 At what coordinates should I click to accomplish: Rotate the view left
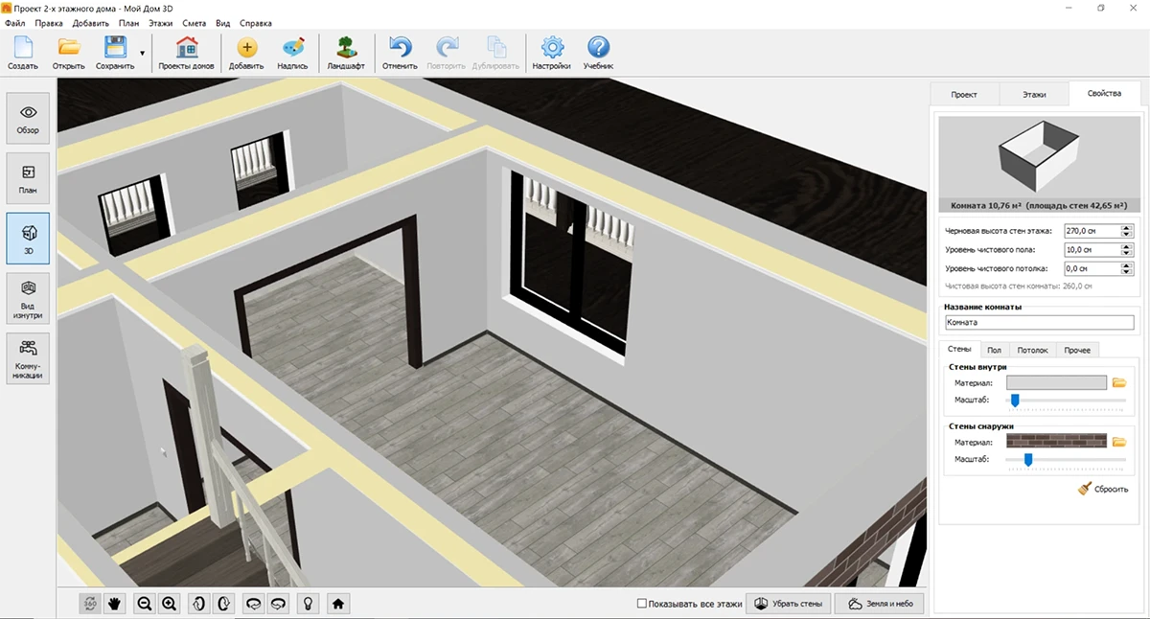pos(254,604)
